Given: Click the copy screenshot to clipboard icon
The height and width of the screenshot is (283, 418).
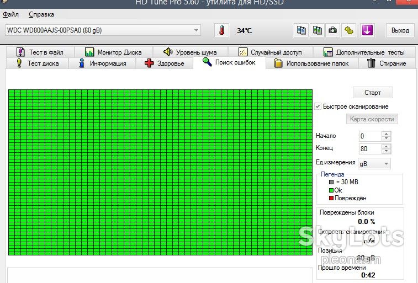Looking at the screenshot, I should (318, 30).
